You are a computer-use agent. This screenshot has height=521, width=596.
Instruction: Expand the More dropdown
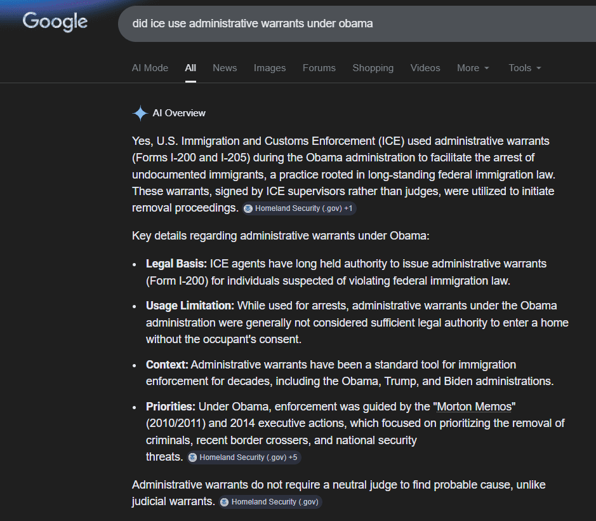coord(473,68)
